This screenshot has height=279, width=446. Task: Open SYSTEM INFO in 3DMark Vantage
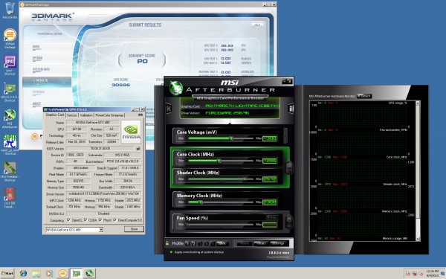41,69
